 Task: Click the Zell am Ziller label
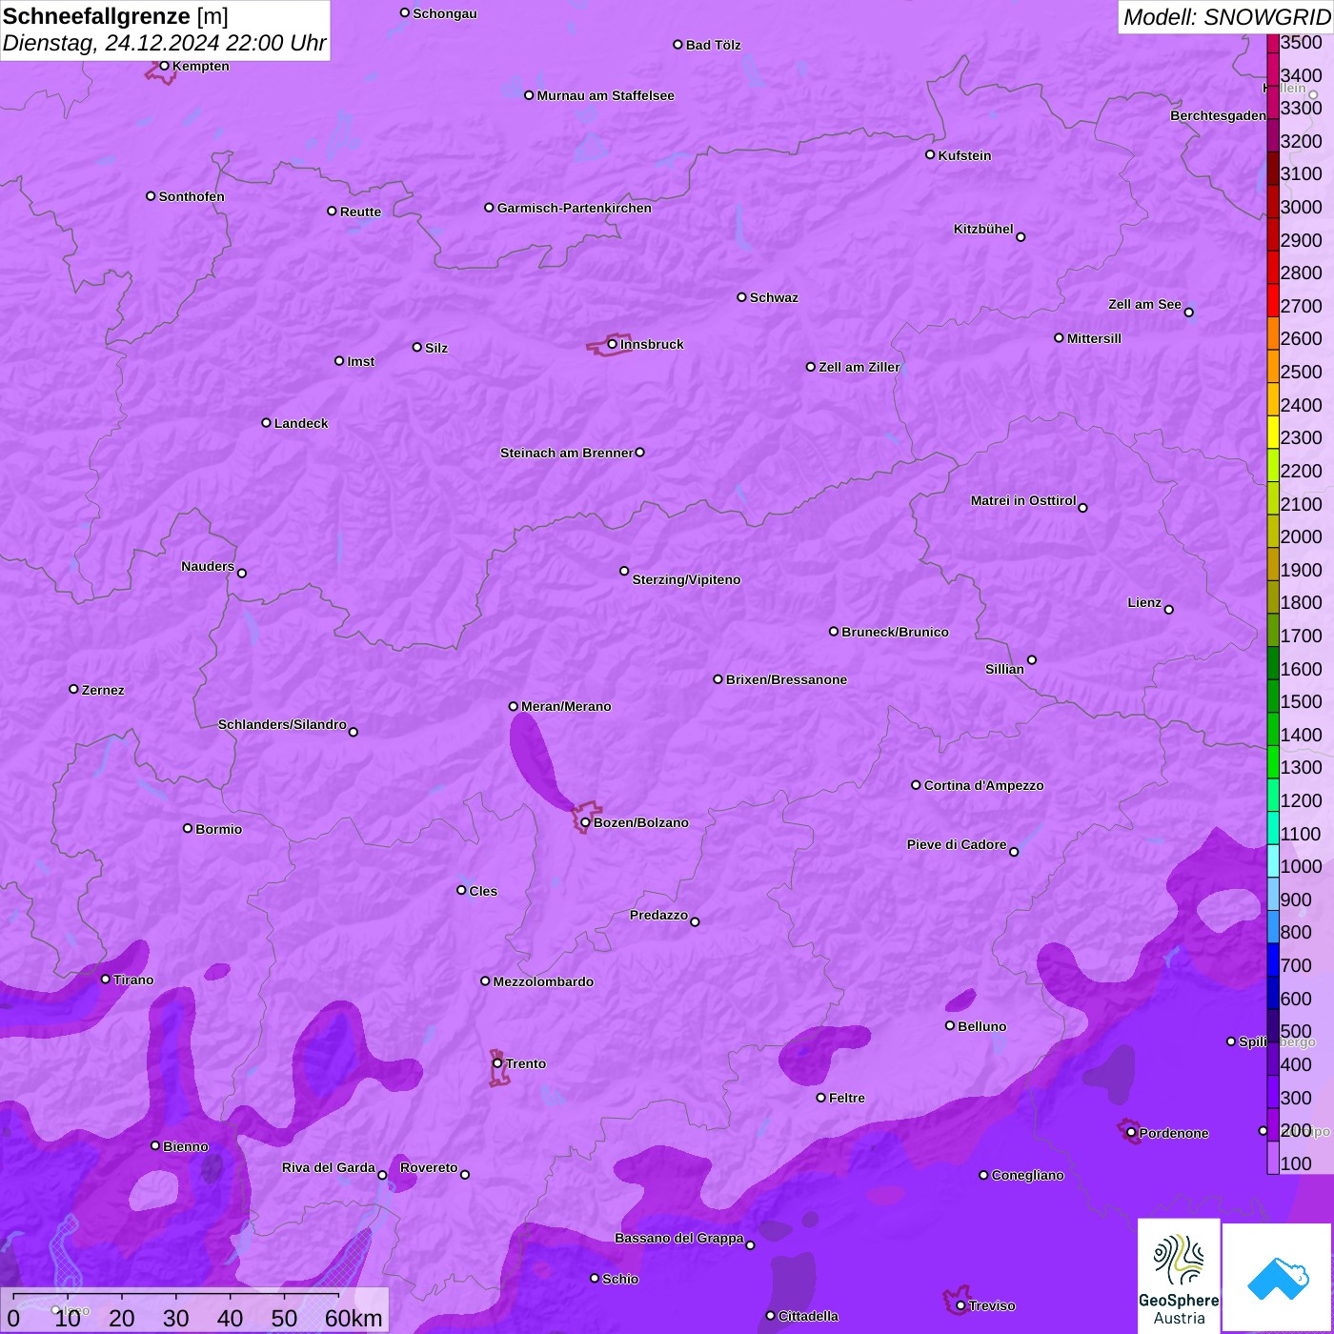859,367
